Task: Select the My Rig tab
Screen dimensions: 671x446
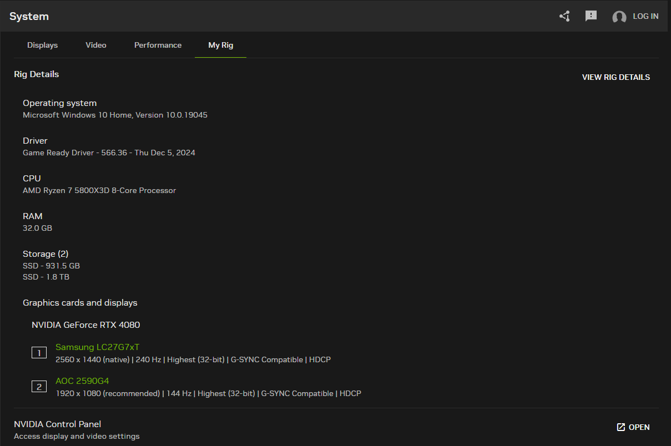Action: [x=221, y=45]
